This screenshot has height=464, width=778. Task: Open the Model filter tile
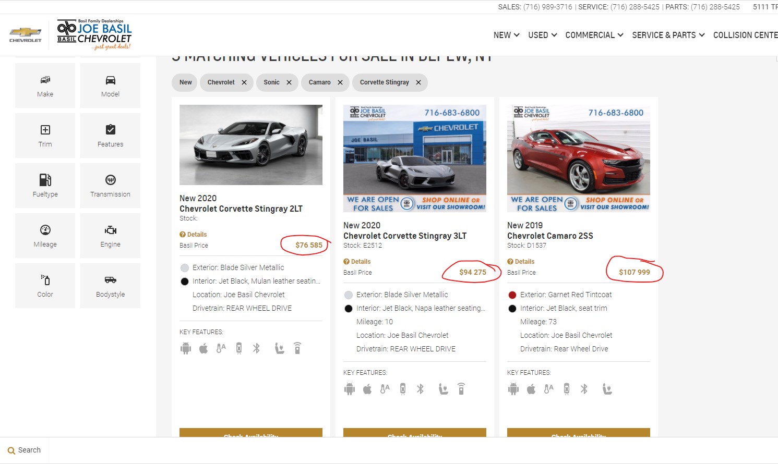pos(110,86)
